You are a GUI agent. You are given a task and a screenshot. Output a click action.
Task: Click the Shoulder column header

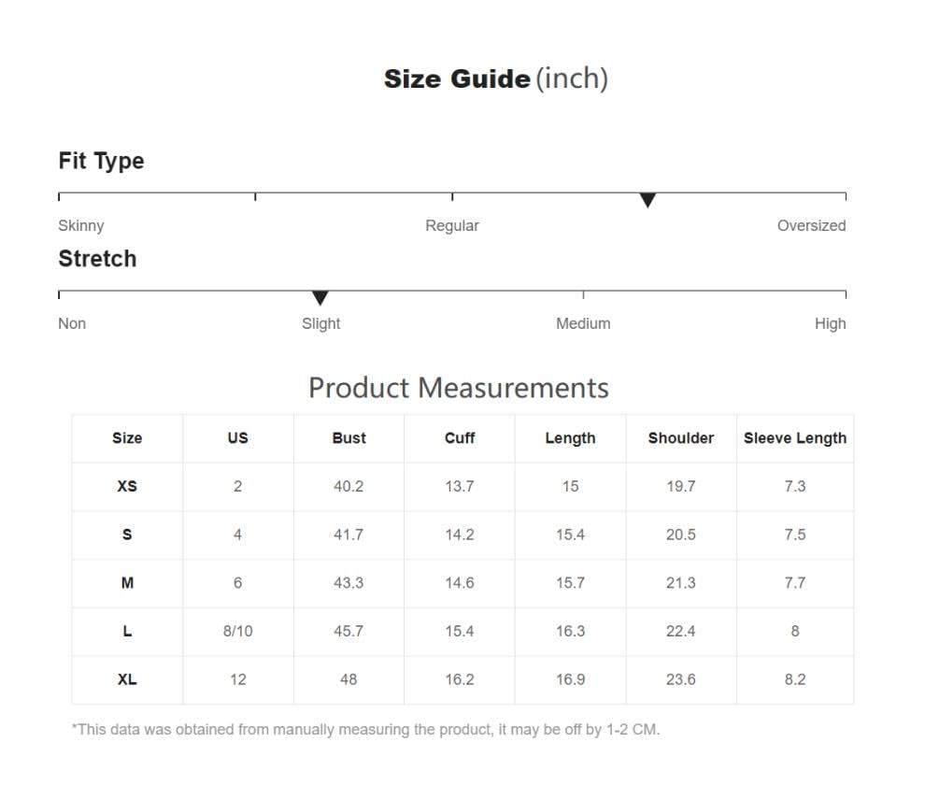pos(681,438)
